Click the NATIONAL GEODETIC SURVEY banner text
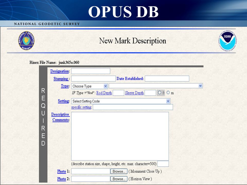The height and width of the screenshot is (185, 247). [47, 24]
